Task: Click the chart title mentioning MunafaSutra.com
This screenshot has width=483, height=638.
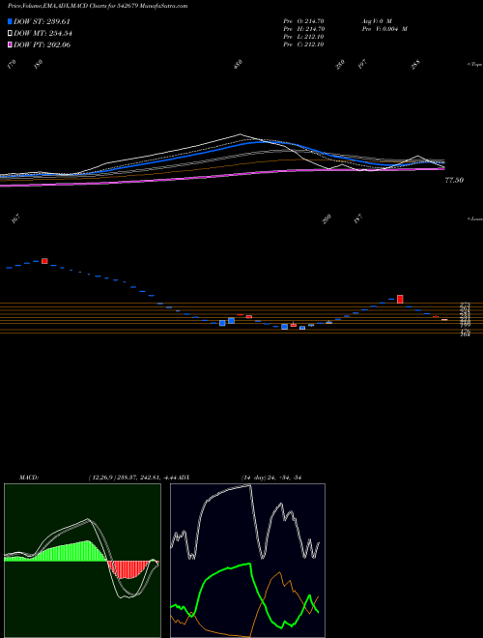Action: click(x=98, y=7)
